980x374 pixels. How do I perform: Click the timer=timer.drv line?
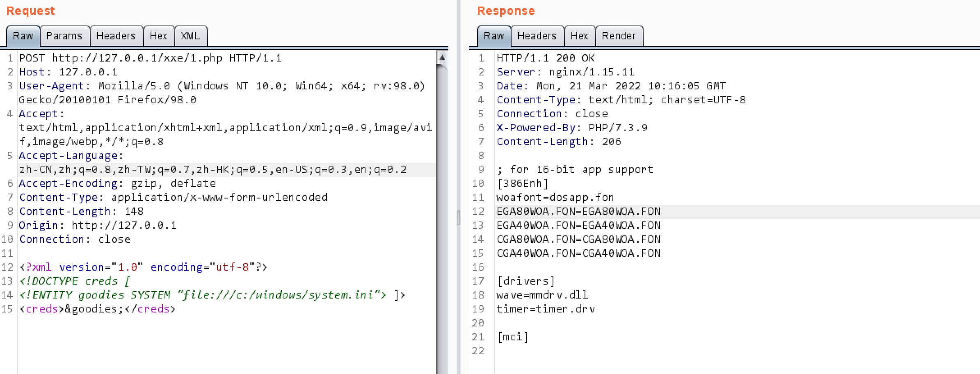[546, 309]
